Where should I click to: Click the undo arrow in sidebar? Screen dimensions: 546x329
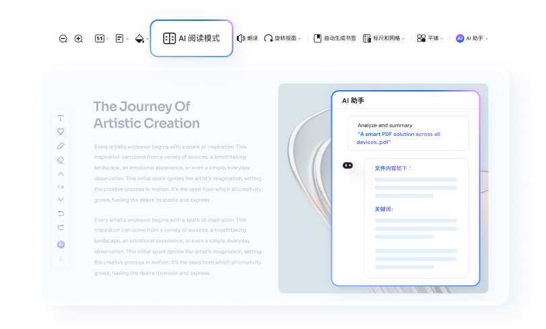click(x=61, y=213)
